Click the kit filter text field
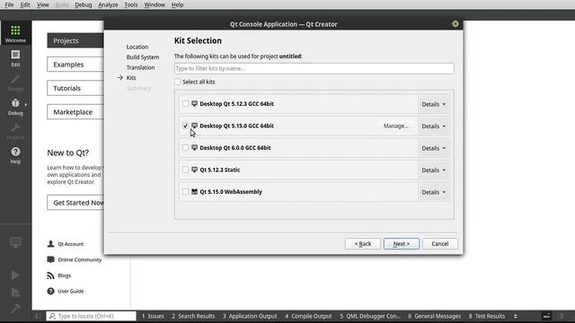The height and width of the screenshot is (323, 575). 314,68
